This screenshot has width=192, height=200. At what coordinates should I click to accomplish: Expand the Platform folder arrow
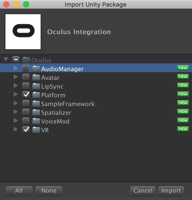click(x=16, y=94)
